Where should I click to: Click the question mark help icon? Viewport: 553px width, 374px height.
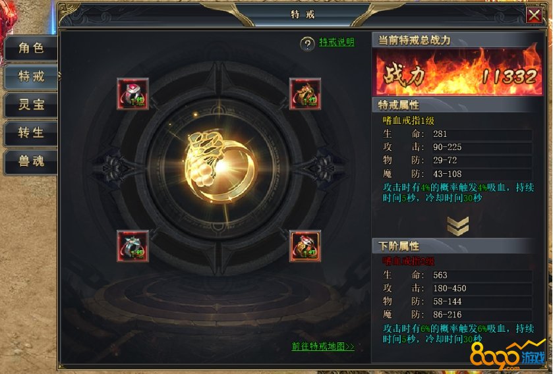point(308,44)
